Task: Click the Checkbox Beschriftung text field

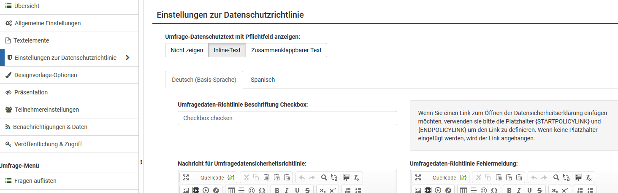Action: point(287,118)
